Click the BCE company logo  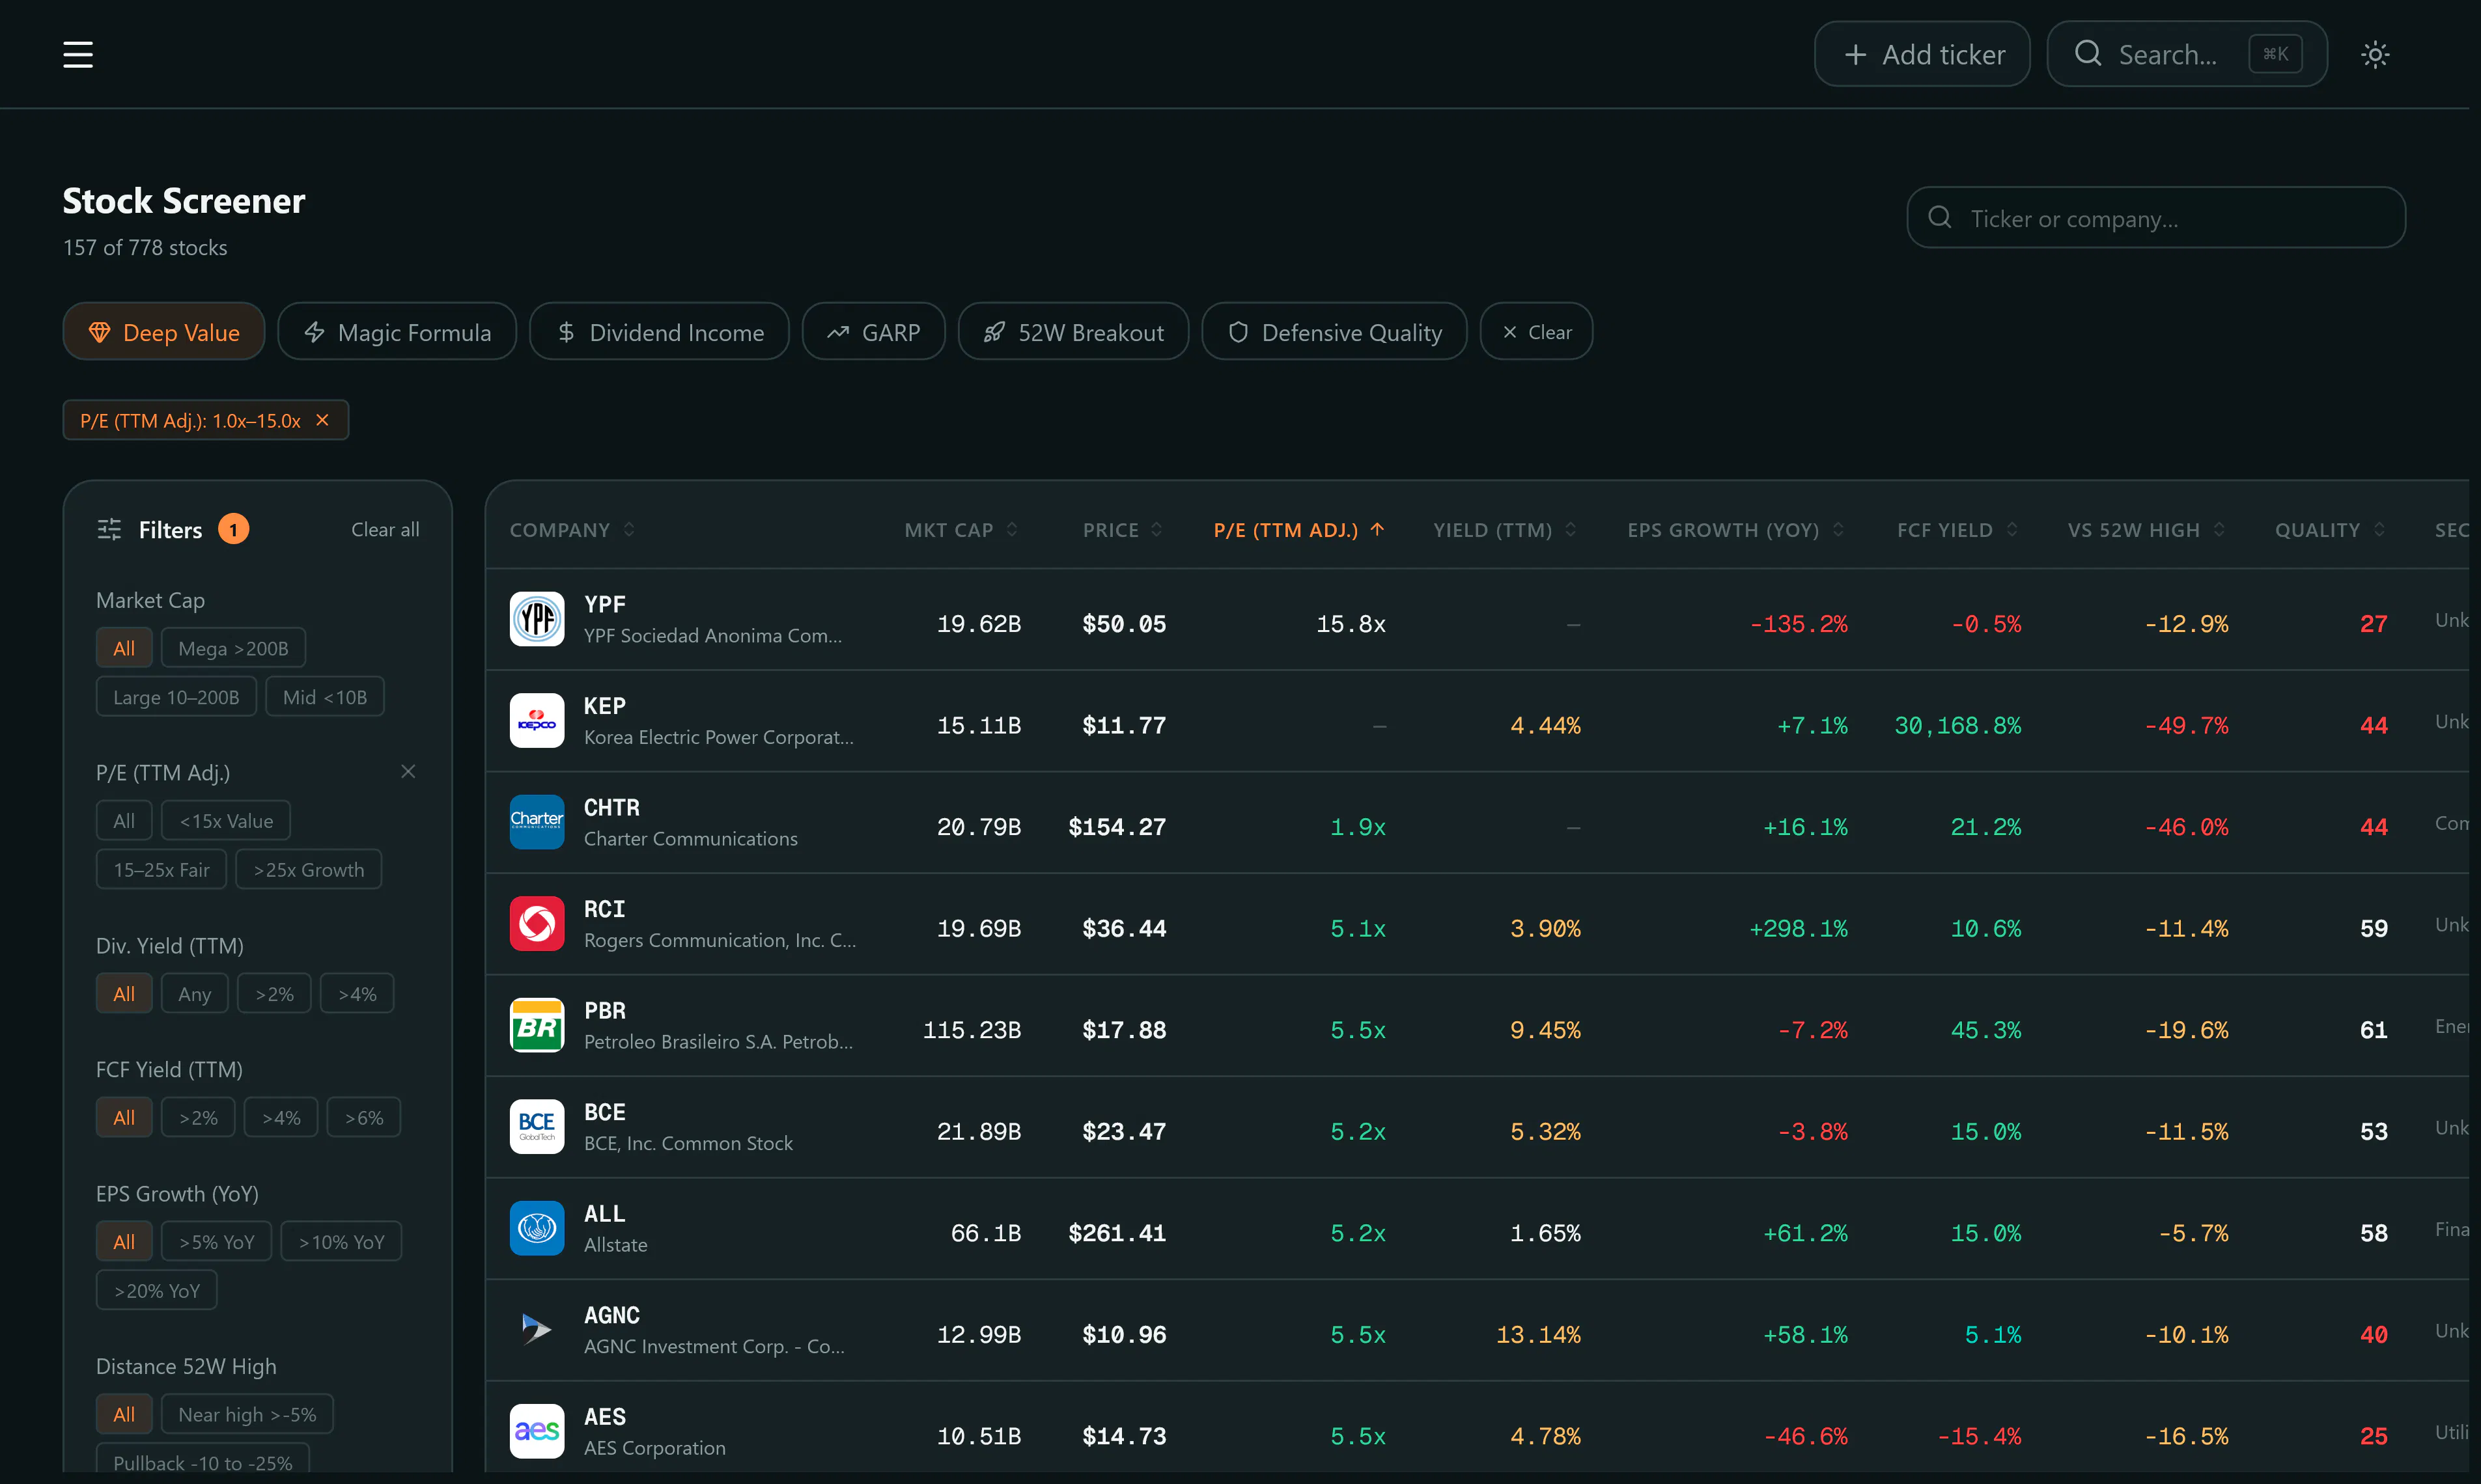point(537,1127)
